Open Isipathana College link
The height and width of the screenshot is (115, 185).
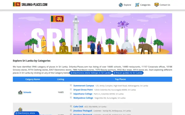tap(83, 94)
